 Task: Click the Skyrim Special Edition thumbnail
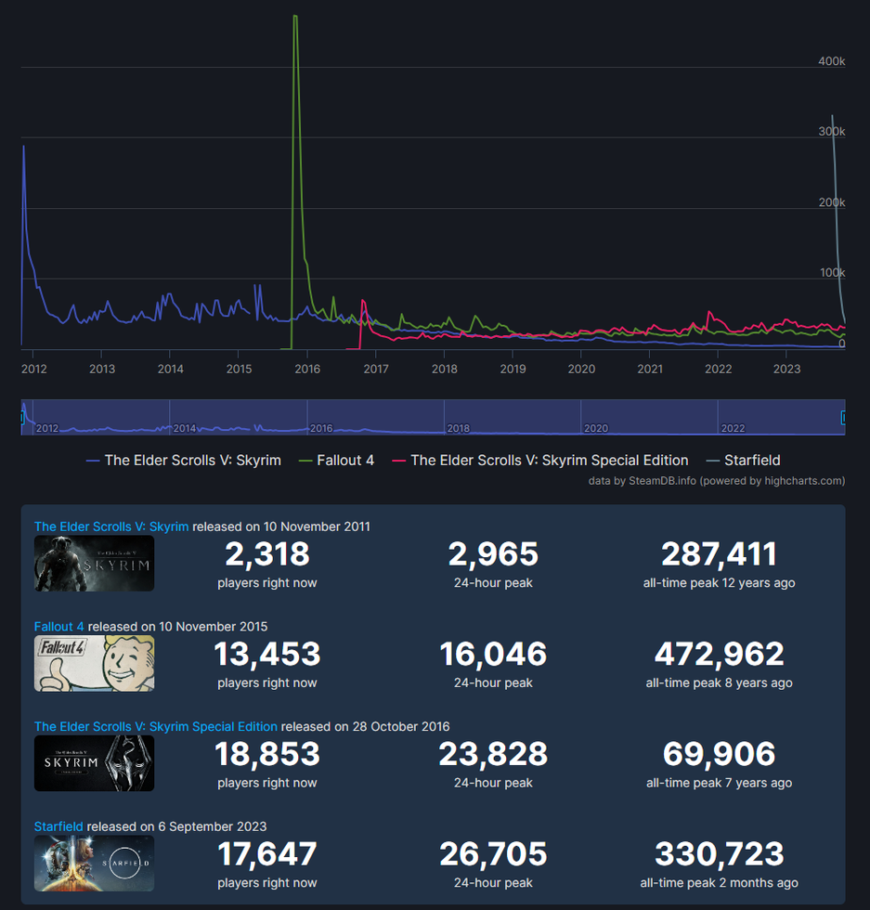click(x=94, y=763)
